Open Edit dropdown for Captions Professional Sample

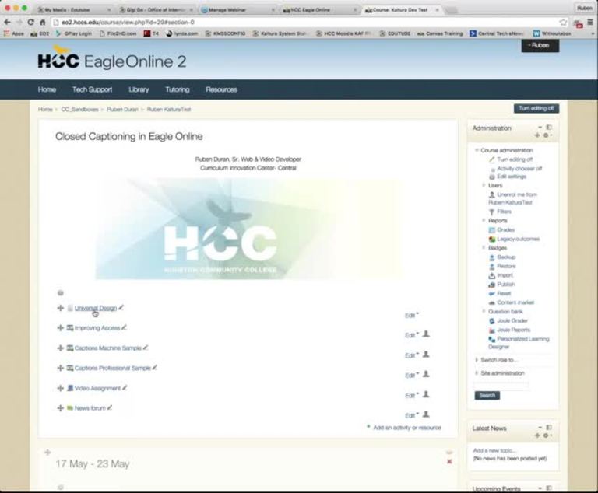coord(411,376)
